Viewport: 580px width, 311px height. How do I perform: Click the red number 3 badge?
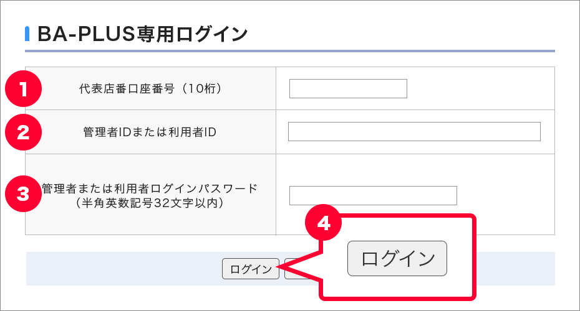pyautogui.click(x=23, y=193)
